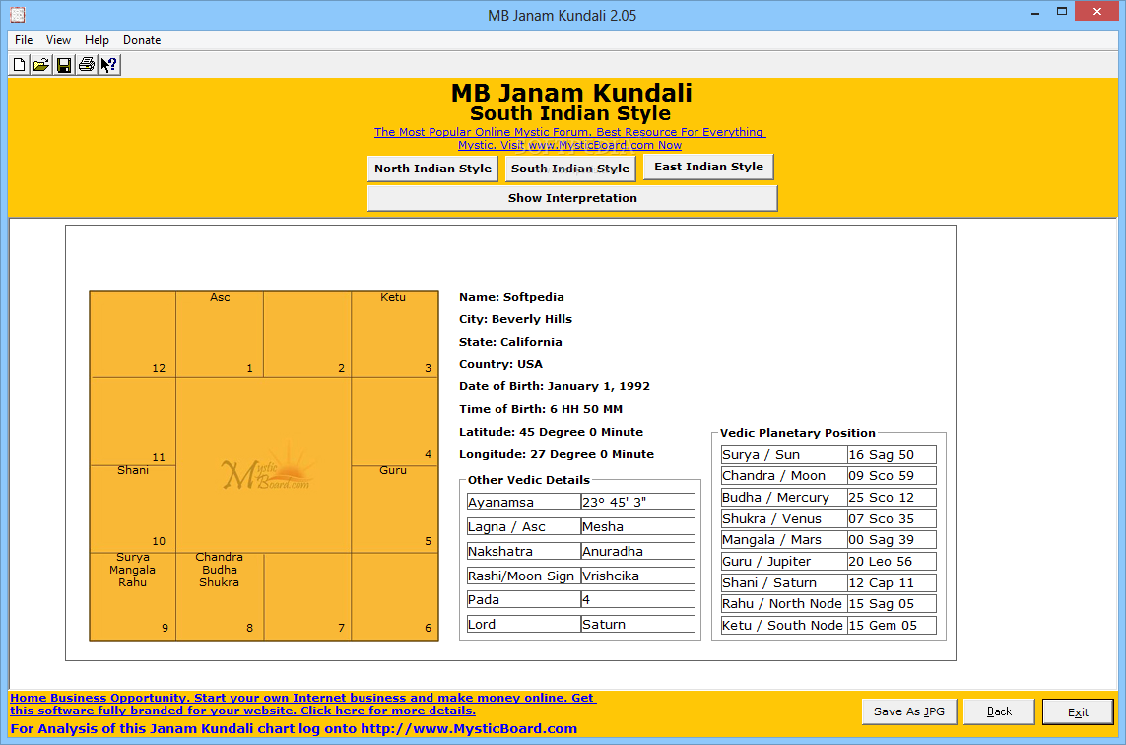Image resolution: width=1126 pixels, height=745 pixels.
Task: Click Latitude: 45 Degree 0 Minute text
Action: pyautogui.click(x=551, y=432)
